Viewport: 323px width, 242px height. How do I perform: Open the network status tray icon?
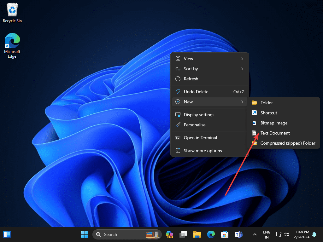(279, 234)
